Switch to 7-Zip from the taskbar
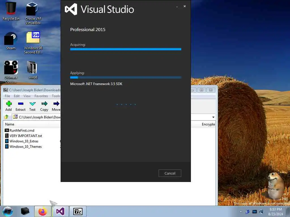The width and height of the screenshot is (290, 217). coord(78,211)
